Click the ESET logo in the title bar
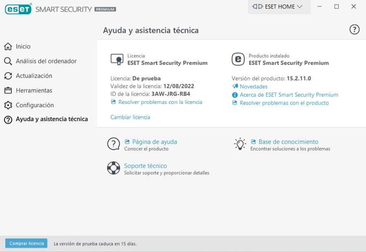 [x=18, y=9]
